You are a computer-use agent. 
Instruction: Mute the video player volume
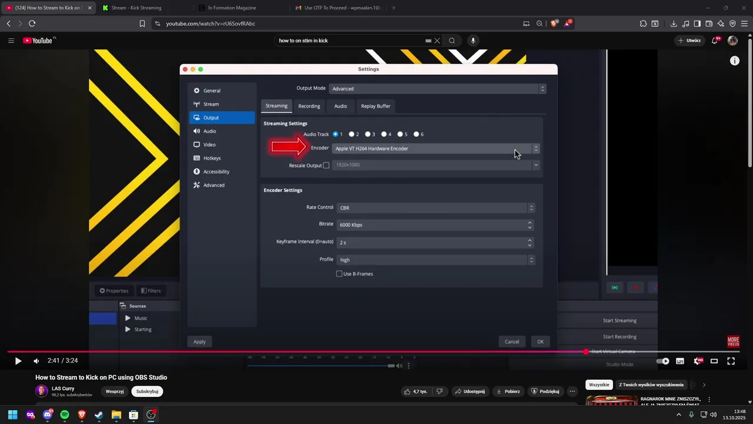(x=36, y=361)
